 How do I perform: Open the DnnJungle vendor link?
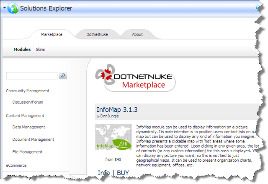click(109, 116)
